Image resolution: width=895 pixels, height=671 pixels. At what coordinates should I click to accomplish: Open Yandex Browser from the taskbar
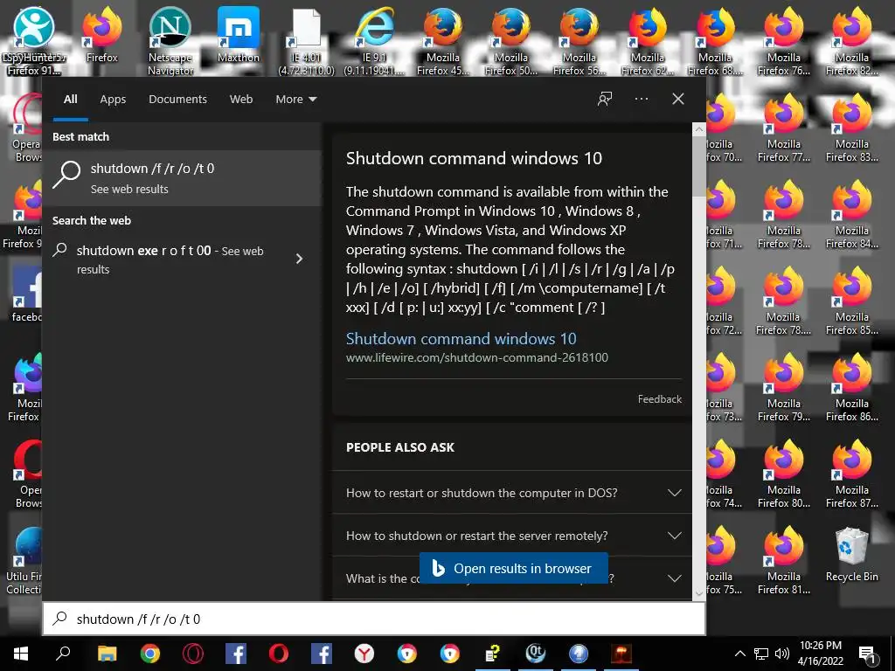(364, 654)
